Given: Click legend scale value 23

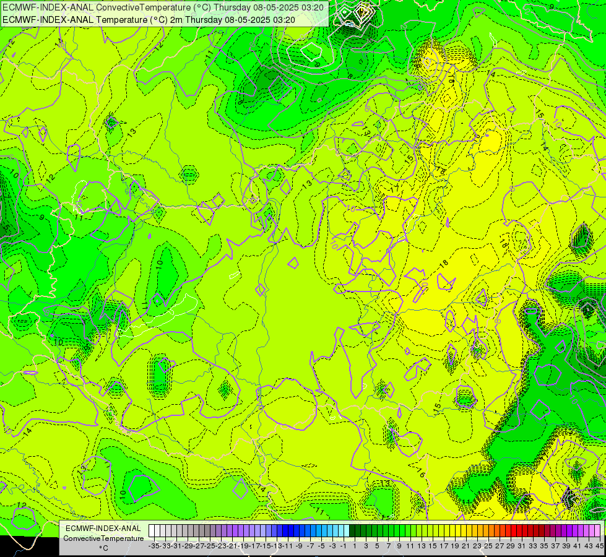Looking at the screenshot, I should point(477,546).
